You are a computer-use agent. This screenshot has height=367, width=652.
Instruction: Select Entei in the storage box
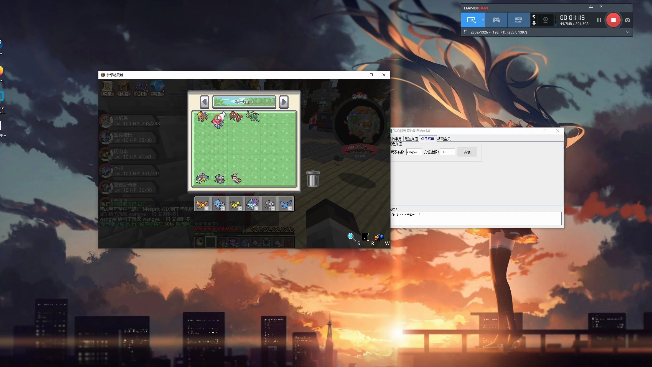[202, 116]
